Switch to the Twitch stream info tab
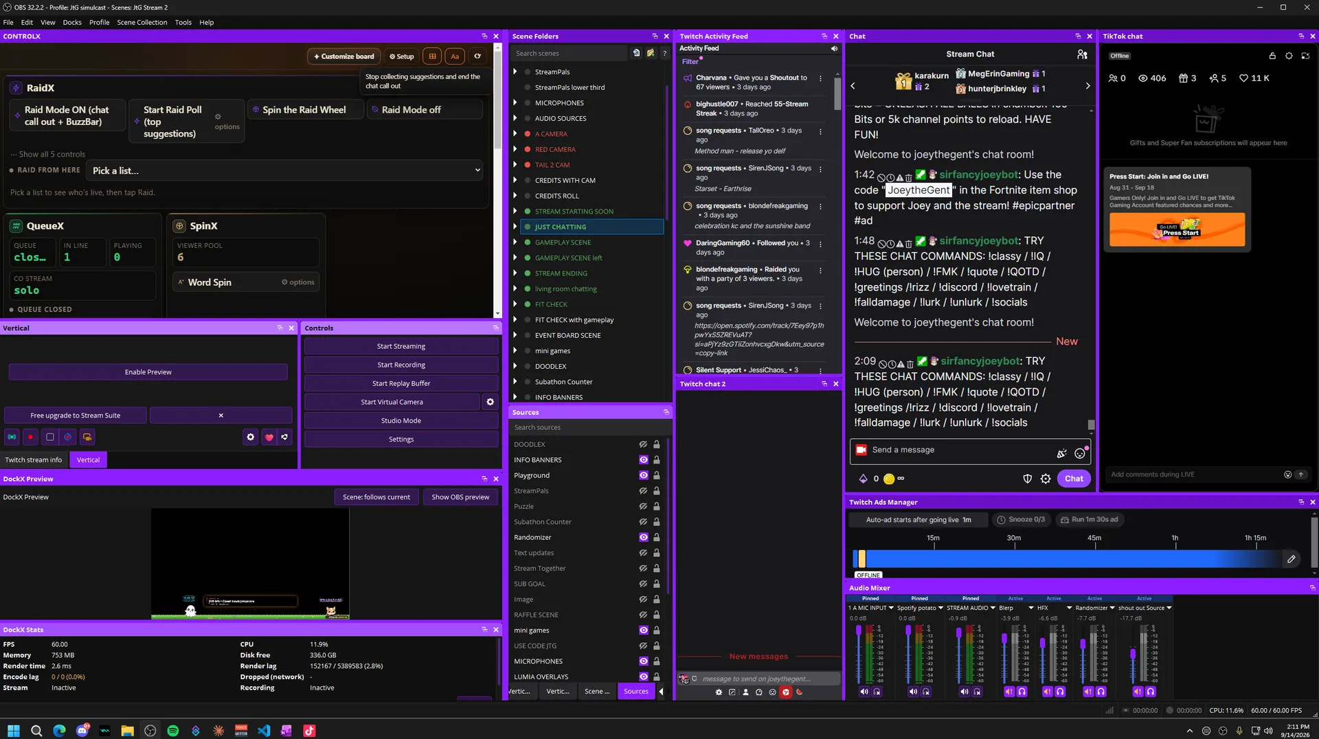The image size is (1319, 739). pyautogui.click(x=34, y=460)
